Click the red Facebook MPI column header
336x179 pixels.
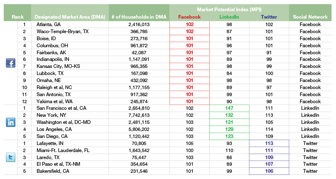tap(189, 17)
